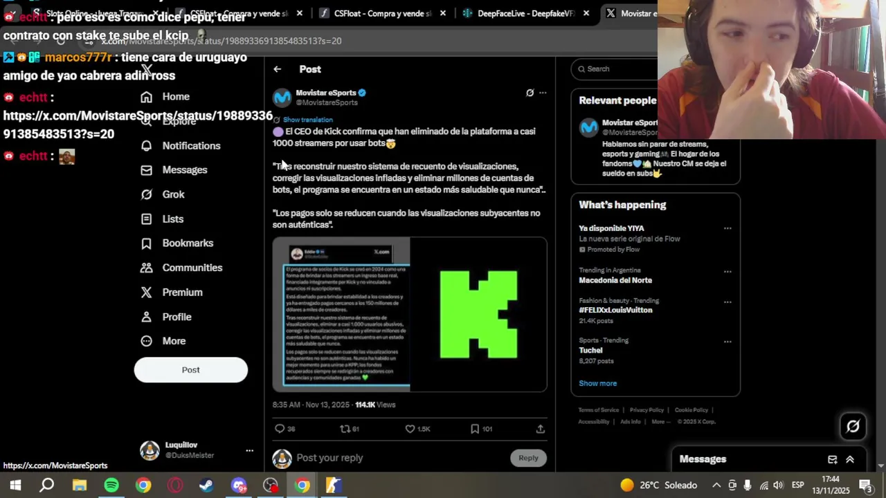This screenshot has width=886, height=498.
Task: Open options for Macedonia del Norte trend
Action: click(x=727, y=272)
